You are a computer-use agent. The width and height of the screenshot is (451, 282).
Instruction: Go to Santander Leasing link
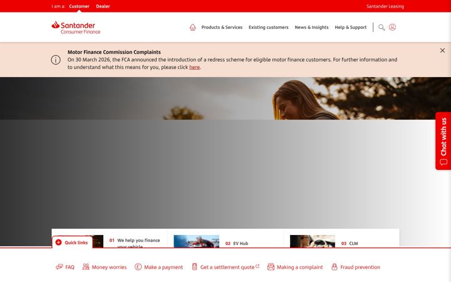[x=385, y=6]
